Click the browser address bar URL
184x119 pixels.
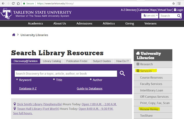tap(55, 3)
